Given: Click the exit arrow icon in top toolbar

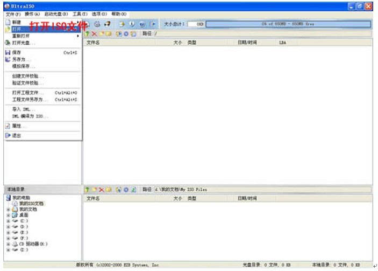Looking at the screenshot, I should [x=152, y=24].
